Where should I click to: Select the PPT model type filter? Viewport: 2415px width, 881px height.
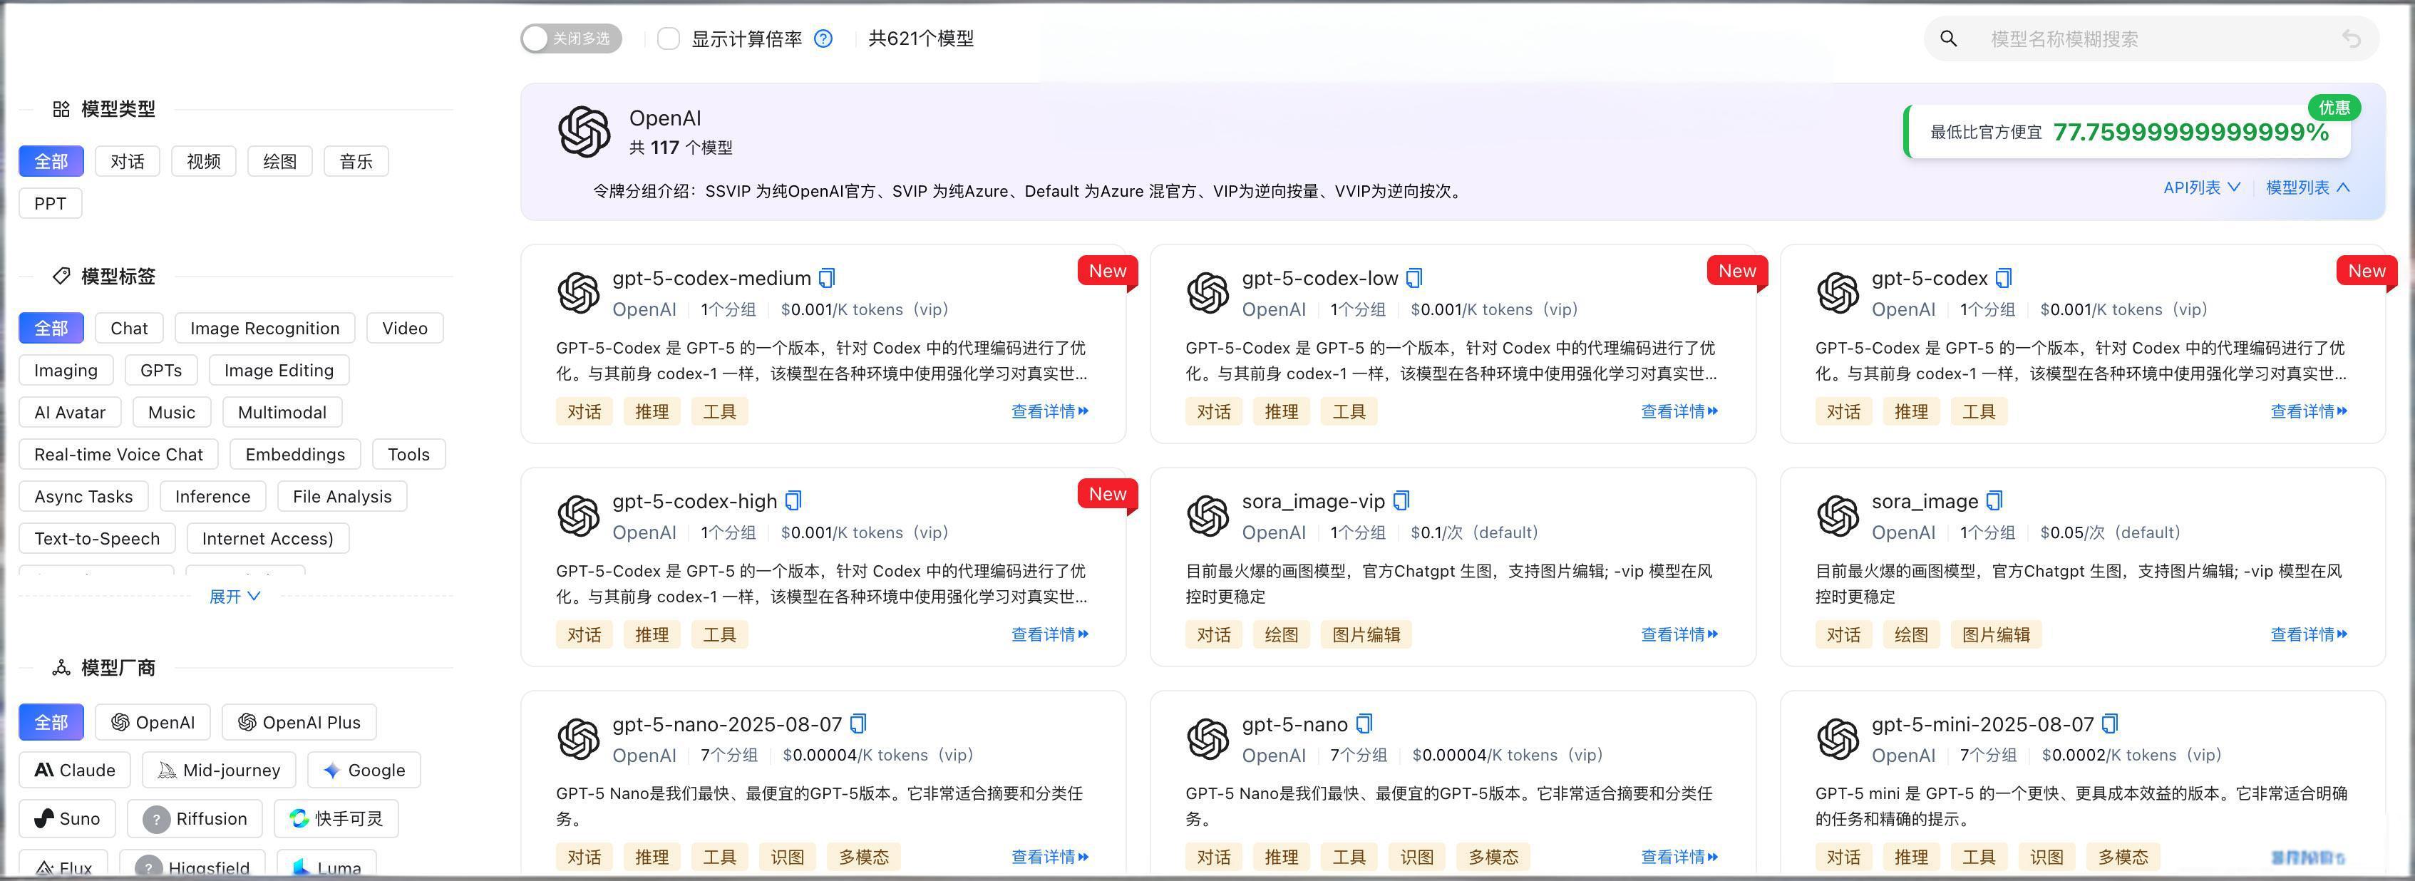point(51,203)
